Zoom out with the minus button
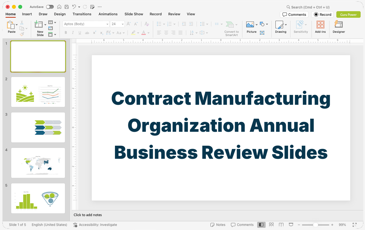365x230 pixels. click(x=299, y=225)
